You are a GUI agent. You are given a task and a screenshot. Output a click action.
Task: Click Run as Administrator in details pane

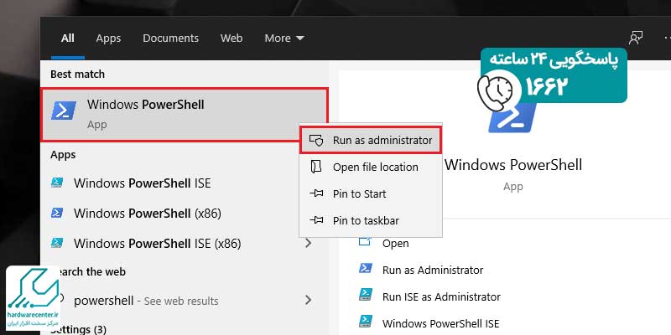(433, 270)
